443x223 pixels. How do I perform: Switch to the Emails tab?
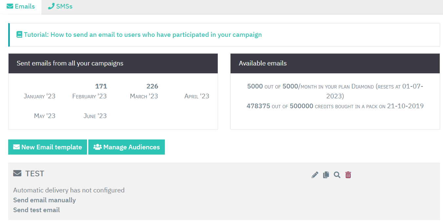tap(21, 7)
